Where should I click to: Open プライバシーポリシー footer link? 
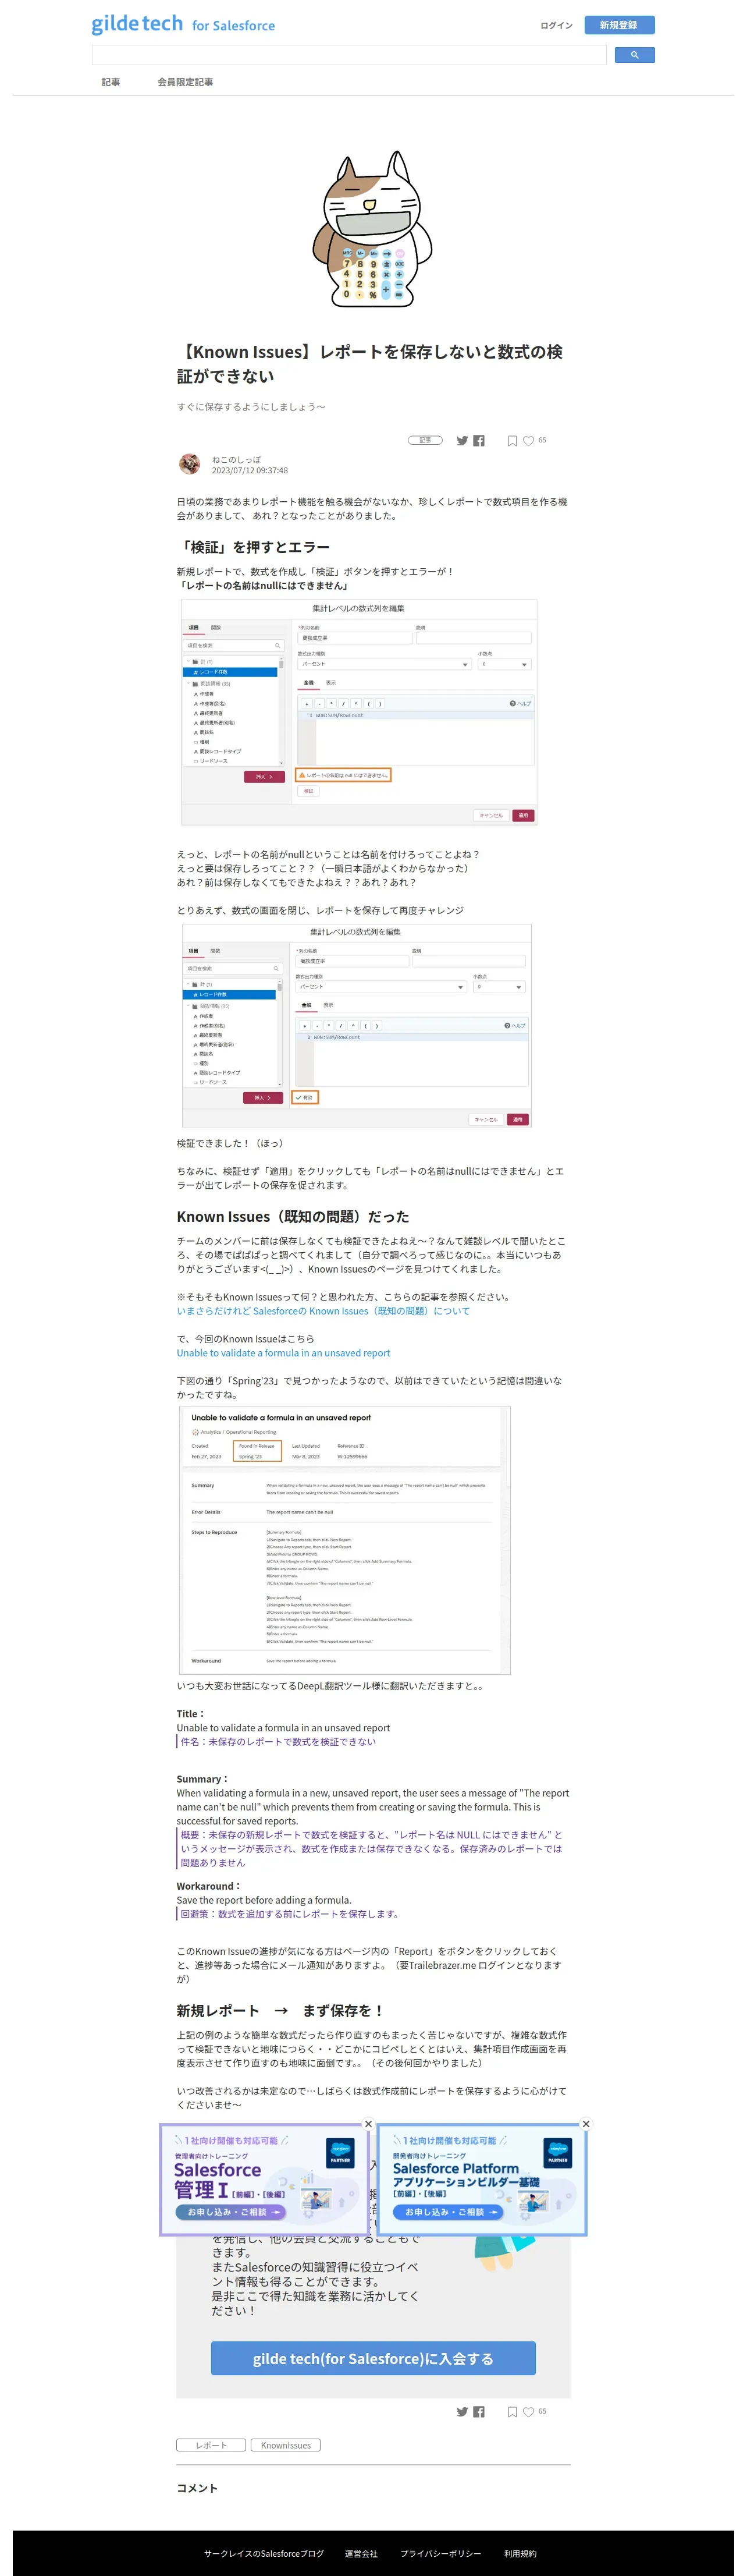coord(440,2553)
